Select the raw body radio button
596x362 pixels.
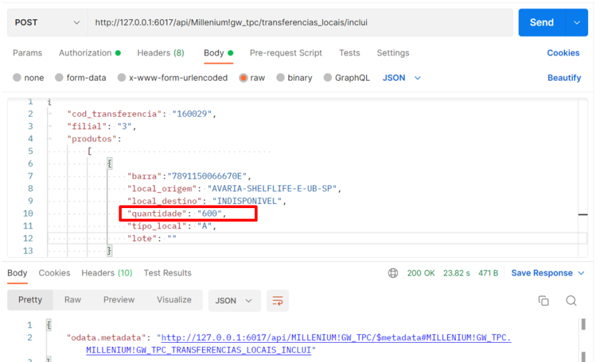point(243,78)
